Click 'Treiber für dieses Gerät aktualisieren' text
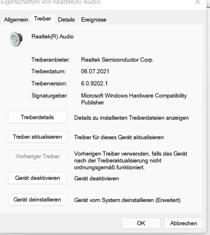210x235 pixels. click(x=119, y=137)
